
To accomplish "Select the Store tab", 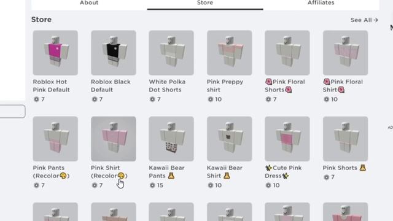I will tap(205, 3).
